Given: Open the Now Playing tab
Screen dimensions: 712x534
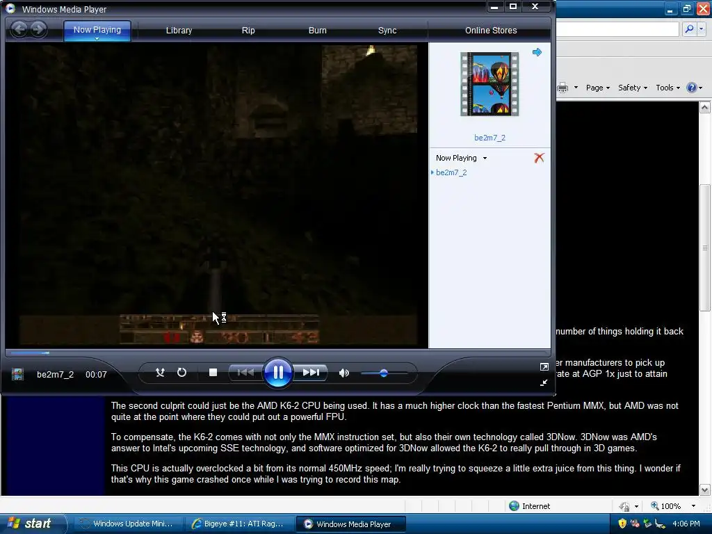Looking at the screenshot, I should tap(97, 30).
